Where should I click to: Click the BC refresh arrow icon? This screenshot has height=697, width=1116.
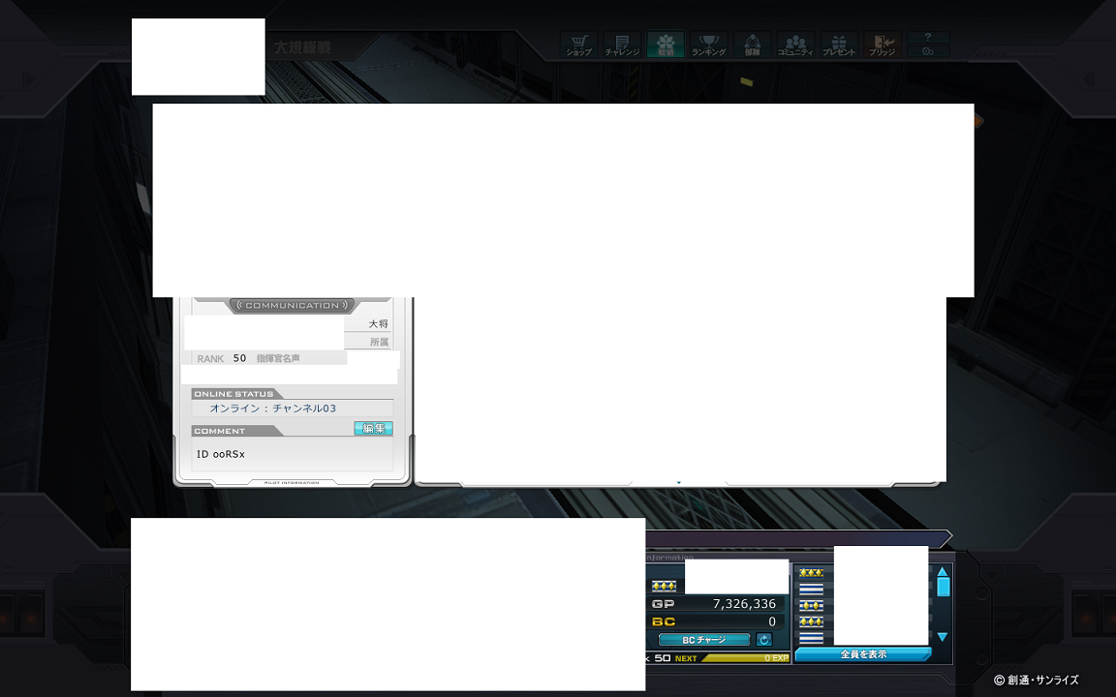[763, 640]
